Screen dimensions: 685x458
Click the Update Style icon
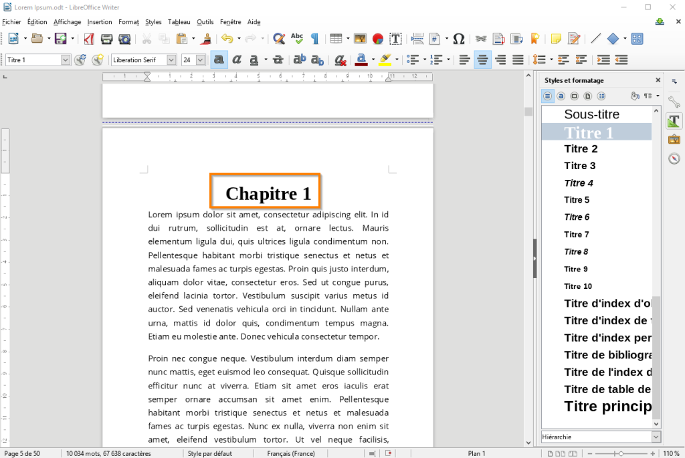[x=80, y=60]
